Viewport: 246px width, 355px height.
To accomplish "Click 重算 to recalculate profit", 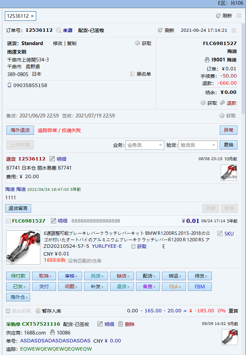I will [233, 311].
